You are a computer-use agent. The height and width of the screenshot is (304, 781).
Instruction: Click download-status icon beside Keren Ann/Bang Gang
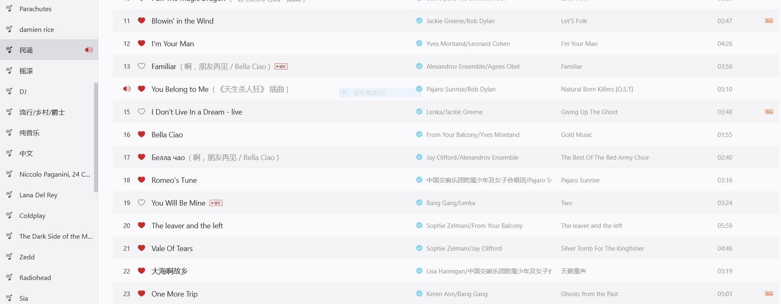tap(419, 294)
